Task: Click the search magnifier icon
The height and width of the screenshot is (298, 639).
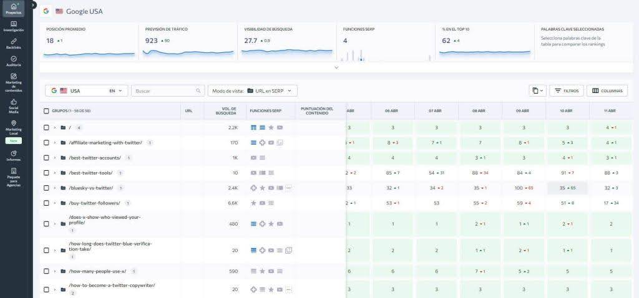Action: coord(198,91)
